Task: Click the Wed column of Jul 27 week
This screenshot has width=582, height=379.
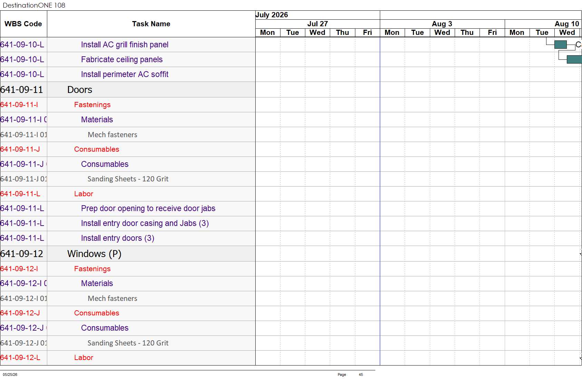Action: [317, 32]
